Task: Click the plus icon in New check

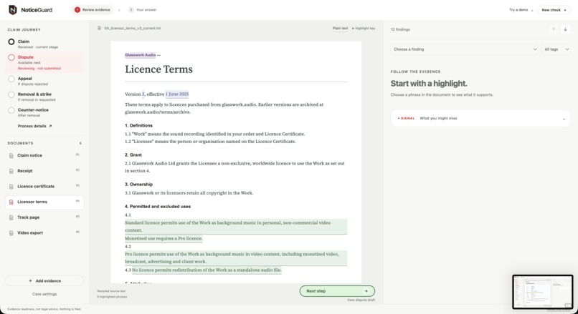Action: coord(565,10)
